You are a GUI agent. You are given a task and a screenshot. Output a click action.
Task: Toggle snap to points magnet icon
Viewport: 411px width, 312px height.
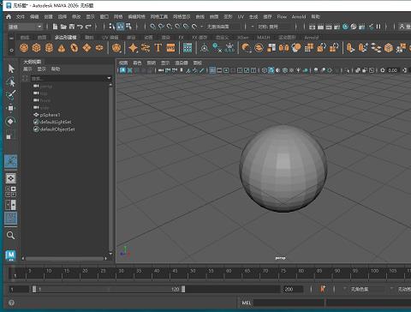tap(170, 27)
